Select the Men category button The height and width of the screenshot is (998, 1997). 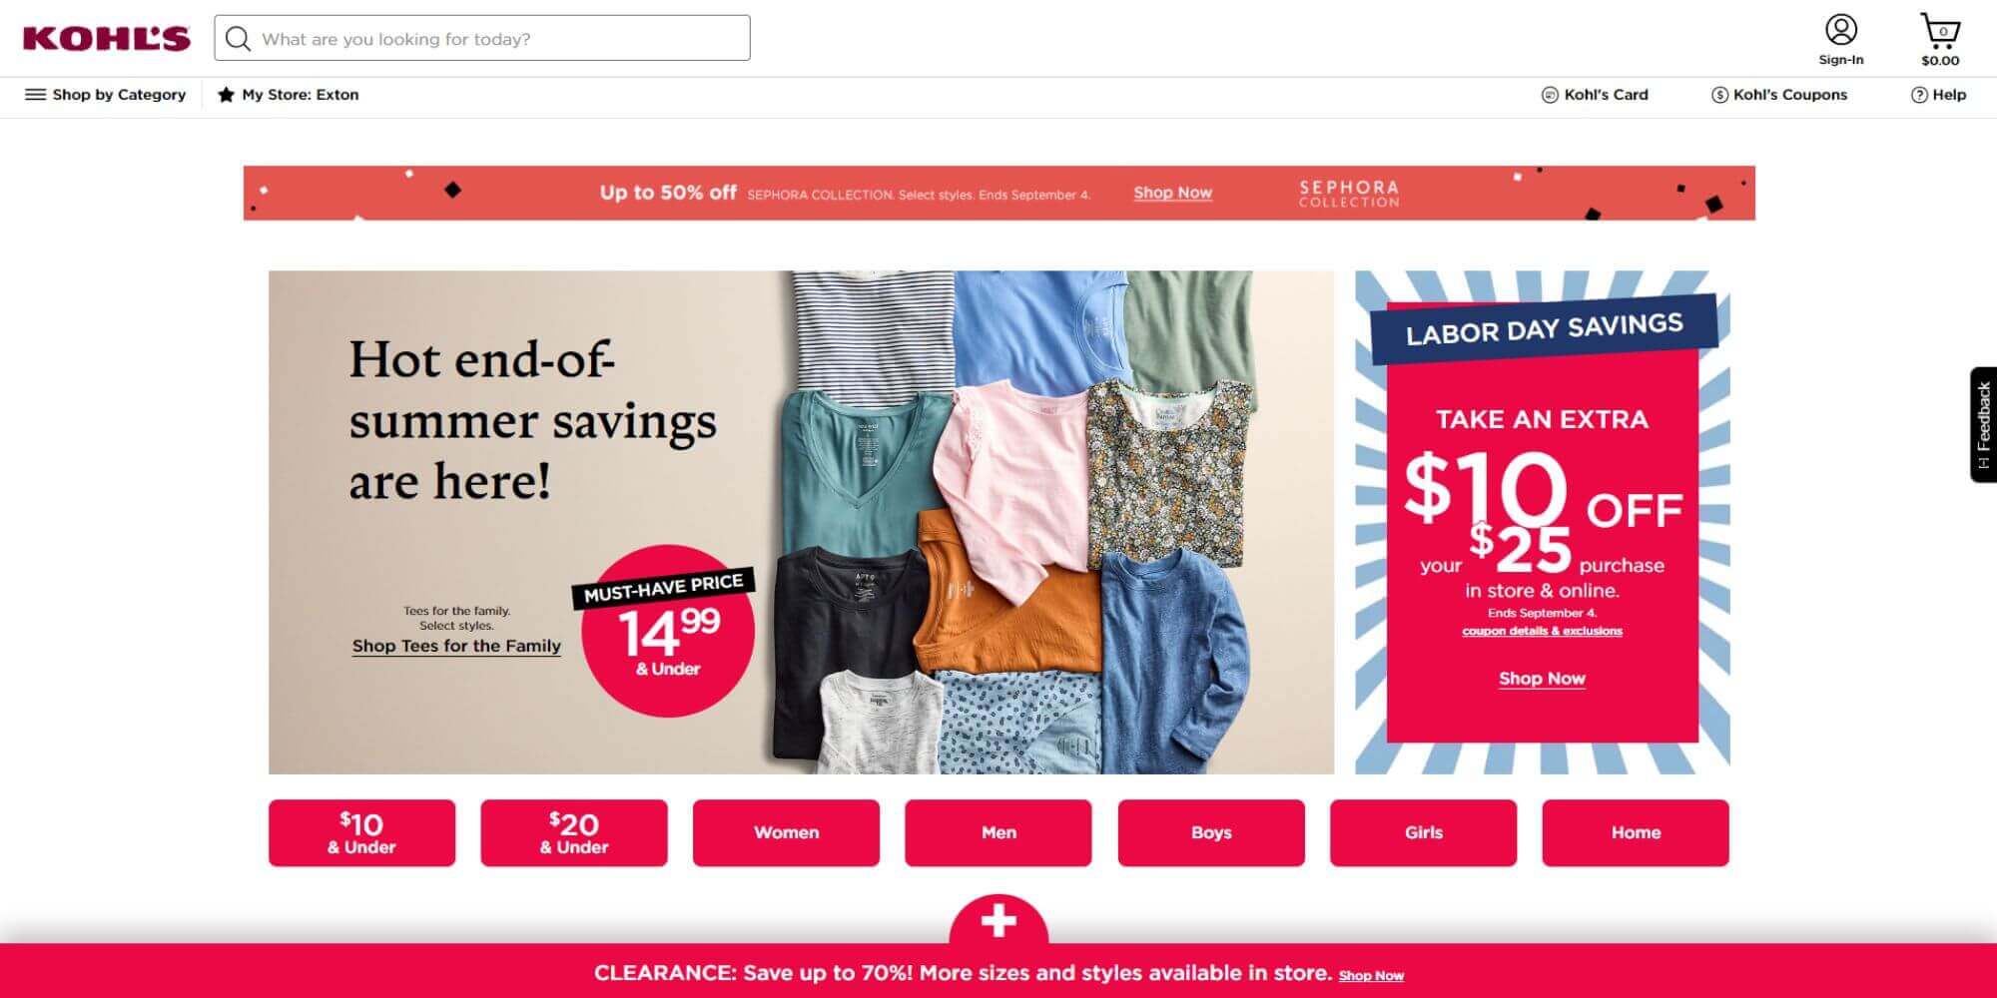[x=998, y=832]
